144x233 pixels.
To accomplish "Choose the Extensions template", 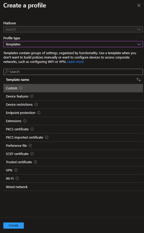I will click(73, 121).
